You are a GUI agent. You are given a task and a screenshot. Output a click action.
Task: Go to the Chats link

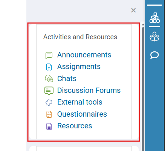point(67,79)
